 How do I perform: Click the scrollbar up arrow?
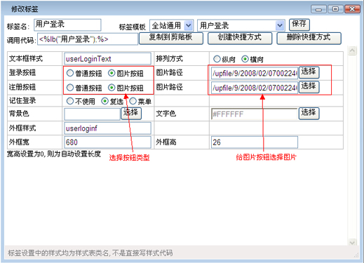coord(352,50)
